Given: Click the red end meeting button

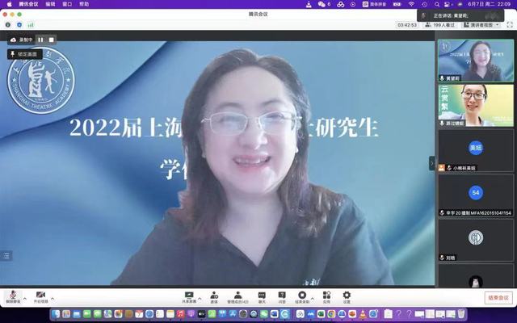Looking at the screenshot, I should point(498,298).
